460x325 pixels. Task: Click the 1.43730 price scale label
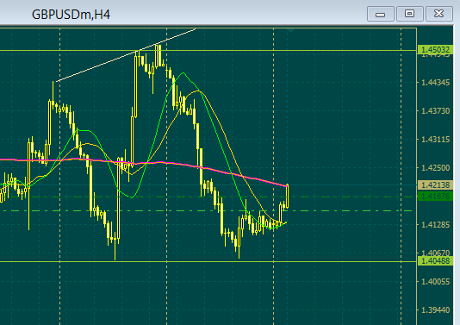point(435,111)
